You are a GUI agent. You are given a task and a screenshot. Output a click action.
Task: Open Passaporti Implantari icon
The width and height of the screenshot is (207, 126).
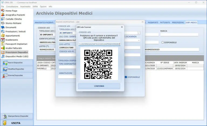pyautogui.click(x=3, y=44)
